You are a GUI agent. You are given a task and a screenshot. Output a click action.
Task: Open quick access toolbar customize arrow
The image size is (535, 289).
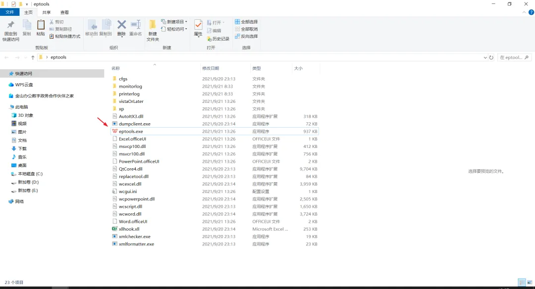pyautogui.click(x=27, y=4)
